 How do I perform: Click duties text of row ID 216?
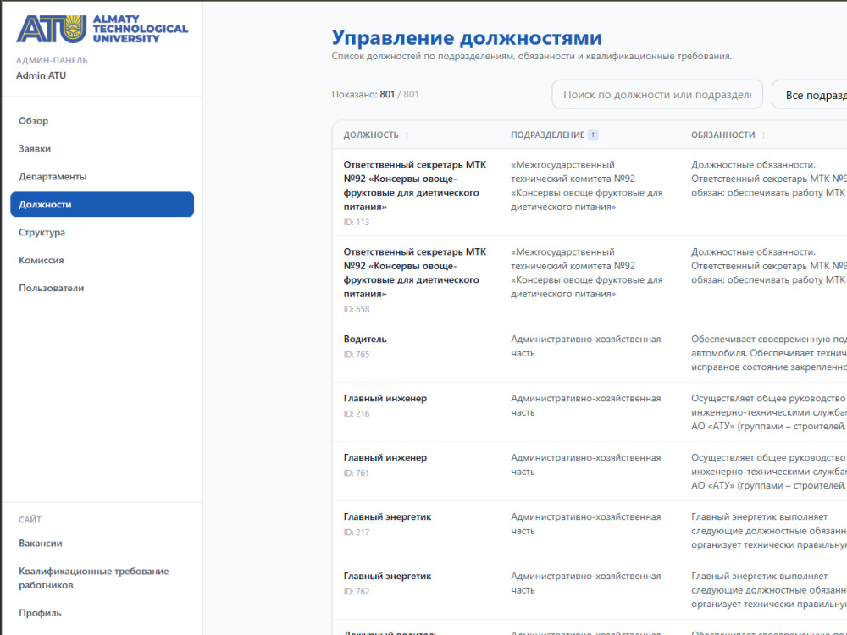(x=769, y=412)
